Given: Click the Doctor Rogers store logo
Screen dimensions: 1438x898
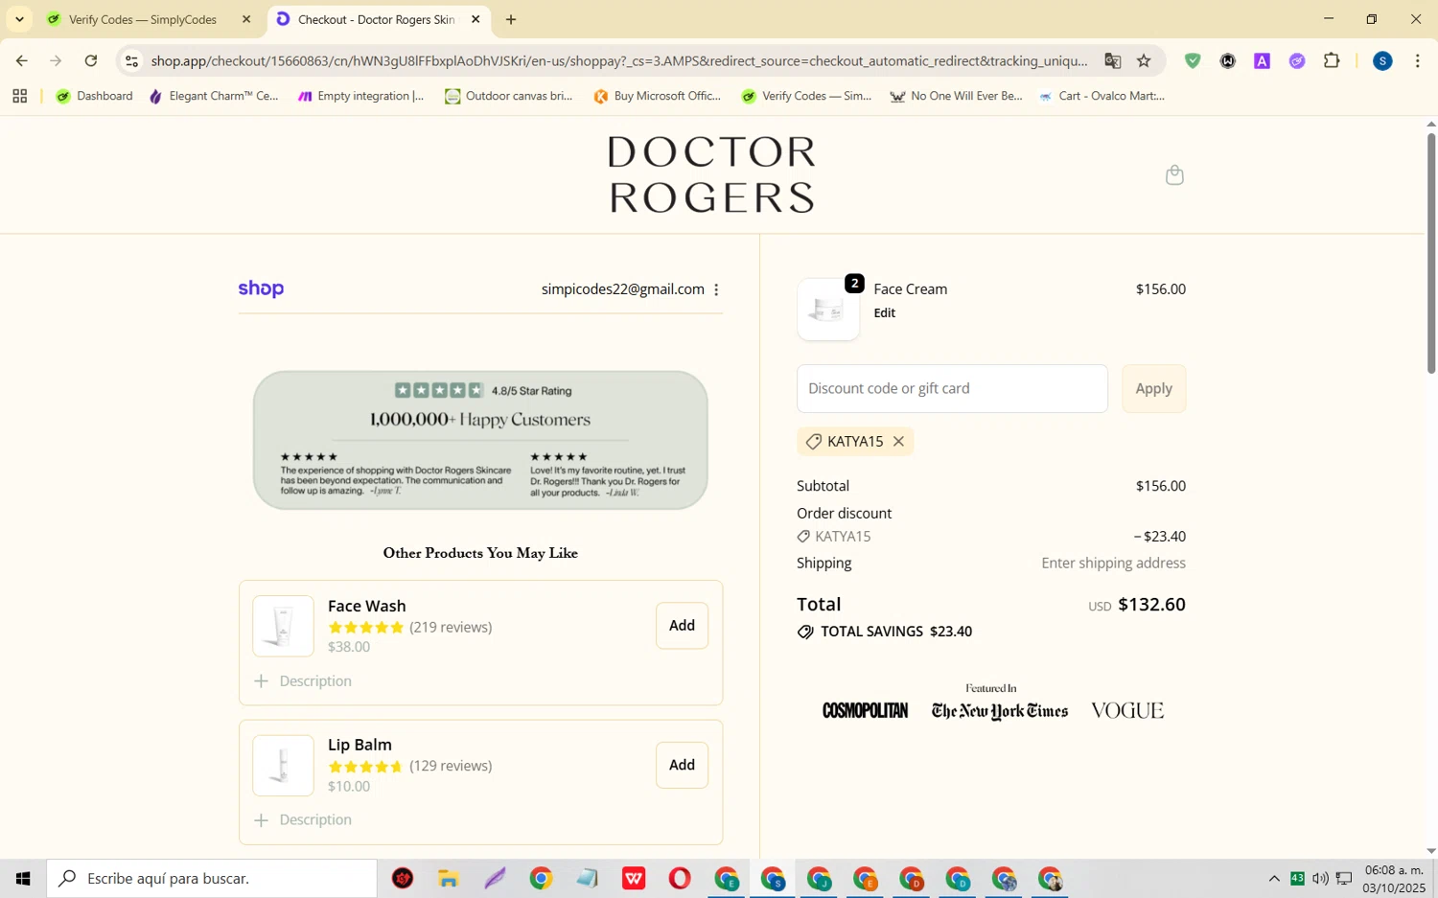Looking at the screenshot, I should point(711,174).
